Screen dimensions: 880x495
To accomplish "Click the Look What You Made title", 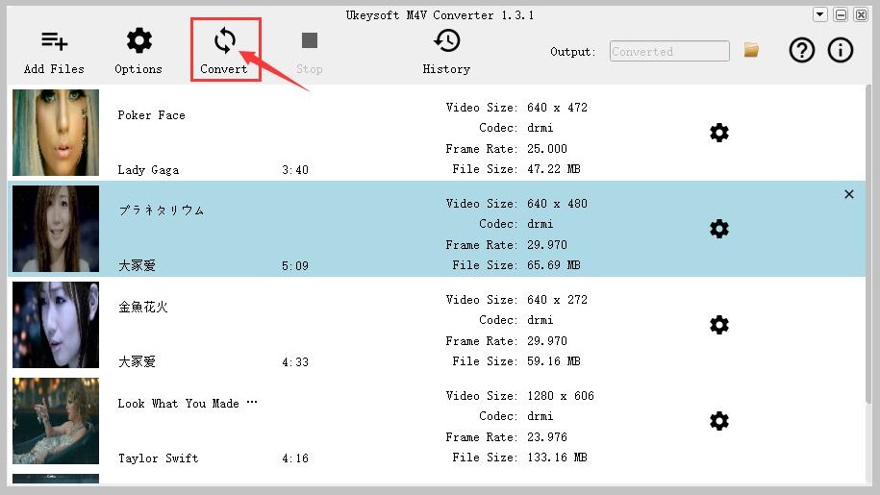I will tap(188, 404).
